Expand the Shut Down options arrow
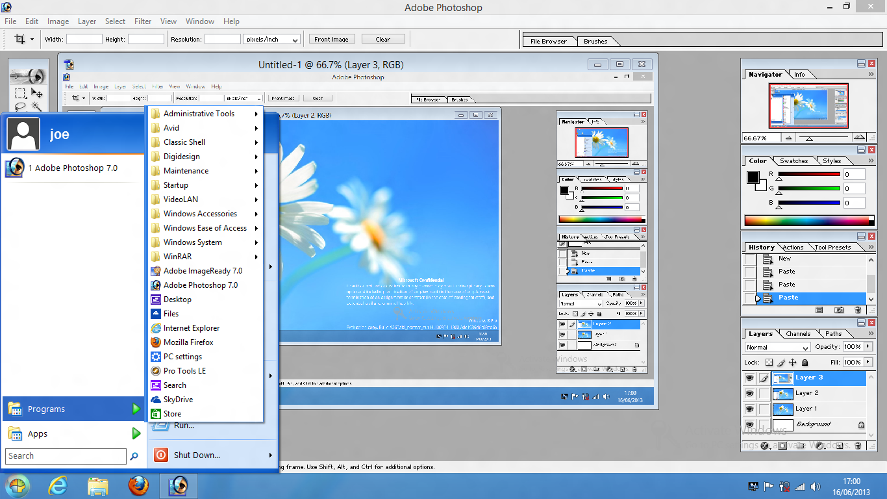 tap(271, 455)
